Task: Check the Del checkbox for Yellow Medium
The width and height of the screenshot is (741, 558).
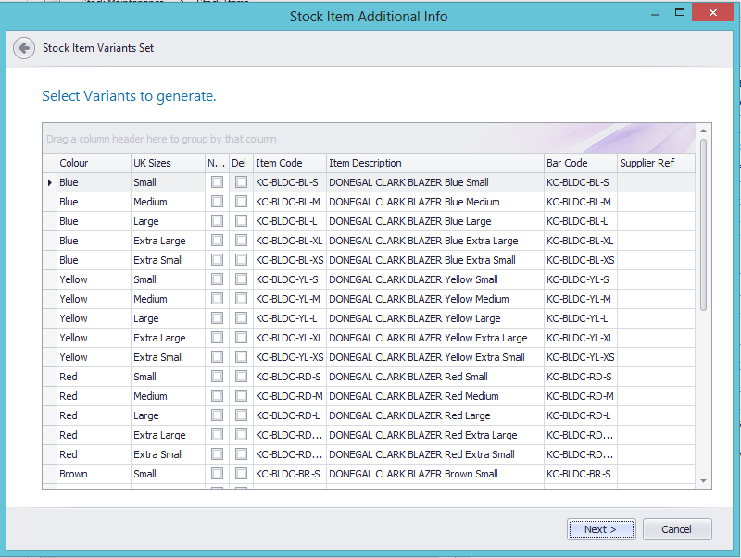Action: 241,299
